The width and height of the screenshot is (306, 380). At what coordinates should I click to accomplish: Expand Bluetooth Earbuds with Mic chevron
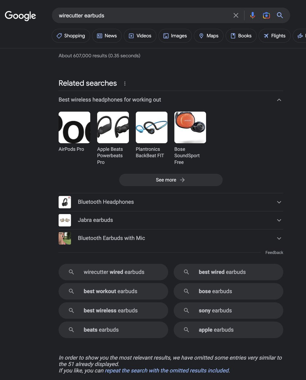279,238
